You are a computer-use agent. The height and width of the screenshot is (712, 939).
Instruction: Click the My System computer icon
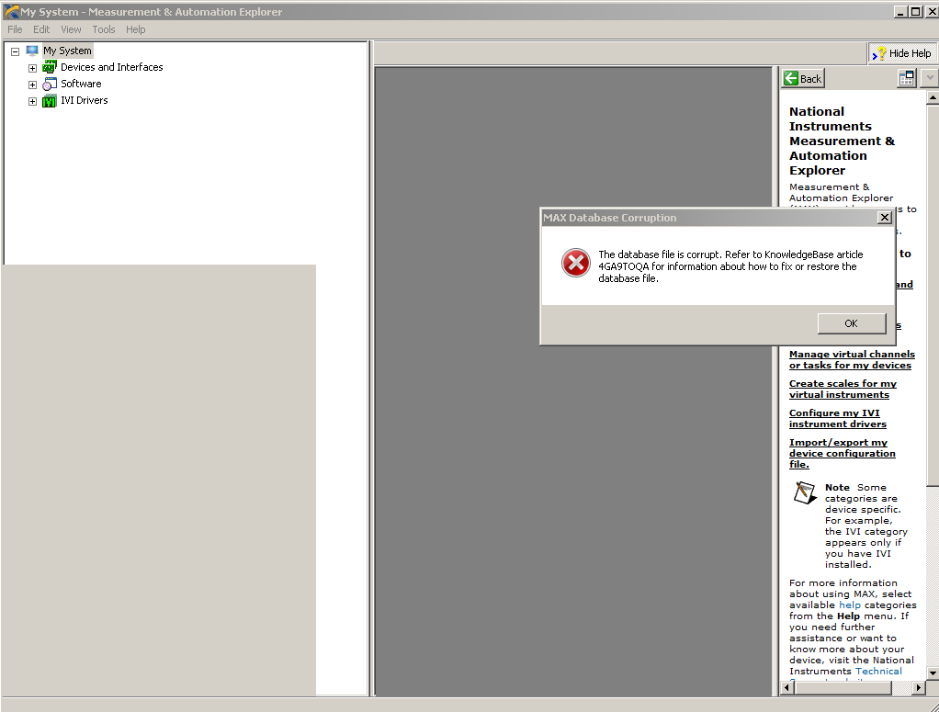point(32,51)
